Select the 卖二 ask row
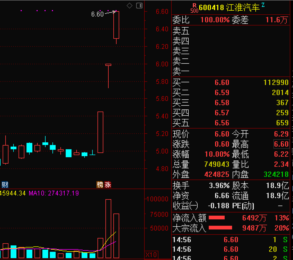The height and width of the screenshot is (260, 293). click(x=230, y=61)
